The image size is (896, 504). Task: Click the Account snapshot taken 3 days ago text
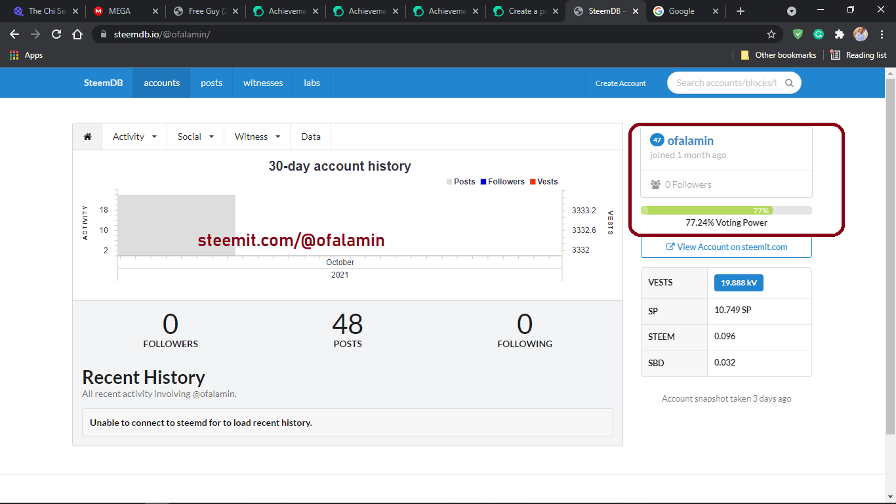point(726,398)
